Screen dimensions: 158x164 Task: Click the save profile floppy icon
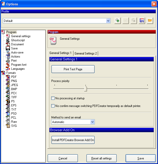click(142, 21)
